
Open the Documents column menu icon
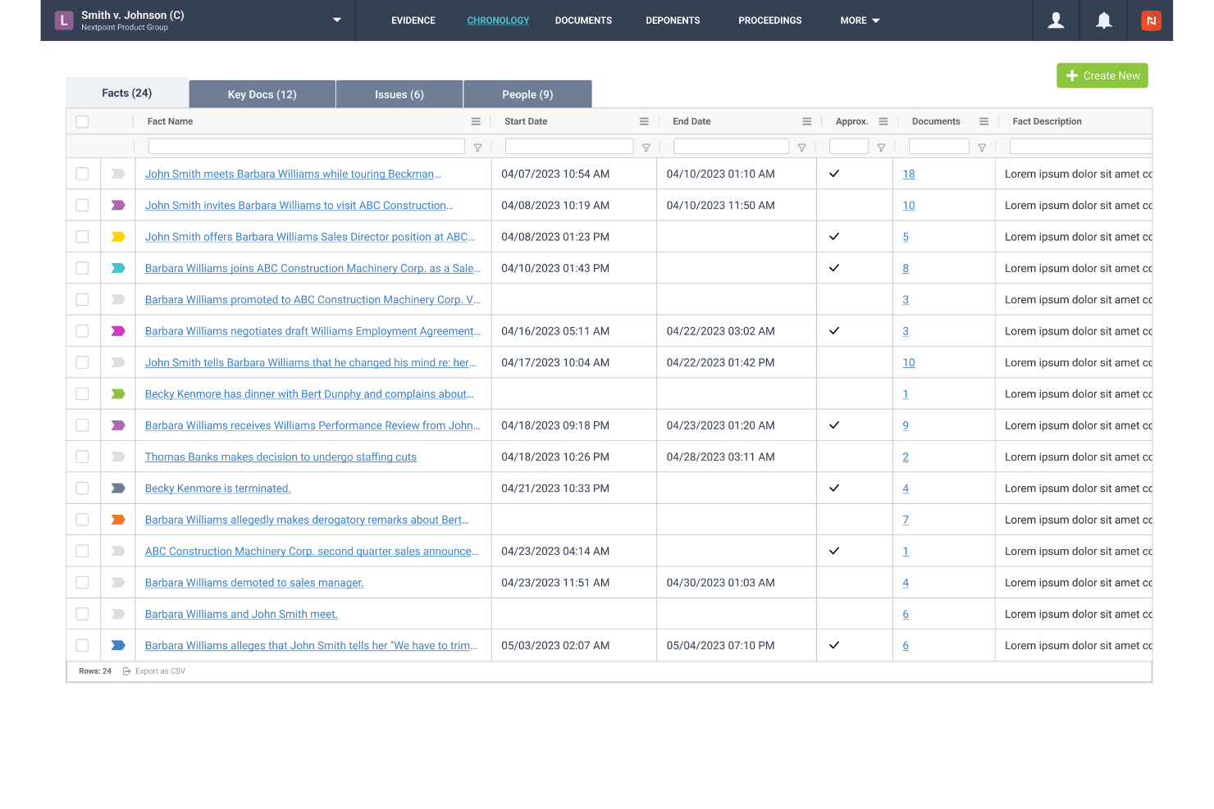click(x=984, y=121)
